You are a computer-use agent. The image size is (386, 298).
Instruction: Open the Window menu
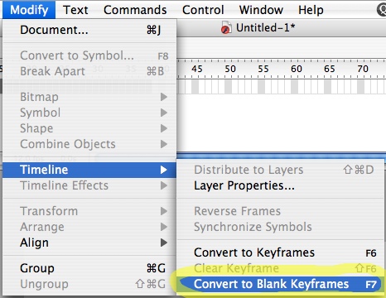[261, 10]
